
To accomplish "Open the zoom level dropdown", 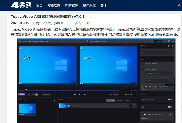I will [116, 94].
